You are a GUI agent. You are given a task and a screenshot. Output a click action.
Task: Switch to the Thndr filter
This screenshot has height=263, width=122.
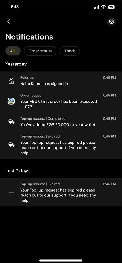(70, 51)
